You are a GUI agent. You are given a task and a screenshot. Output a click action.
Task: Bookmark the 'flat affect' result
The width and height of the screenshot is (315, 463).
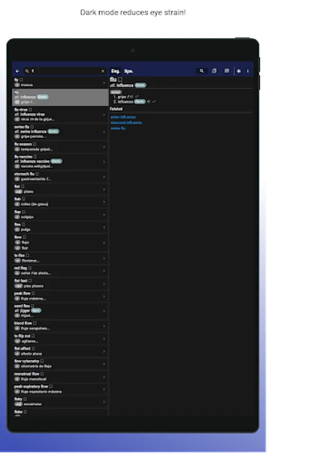33,348
